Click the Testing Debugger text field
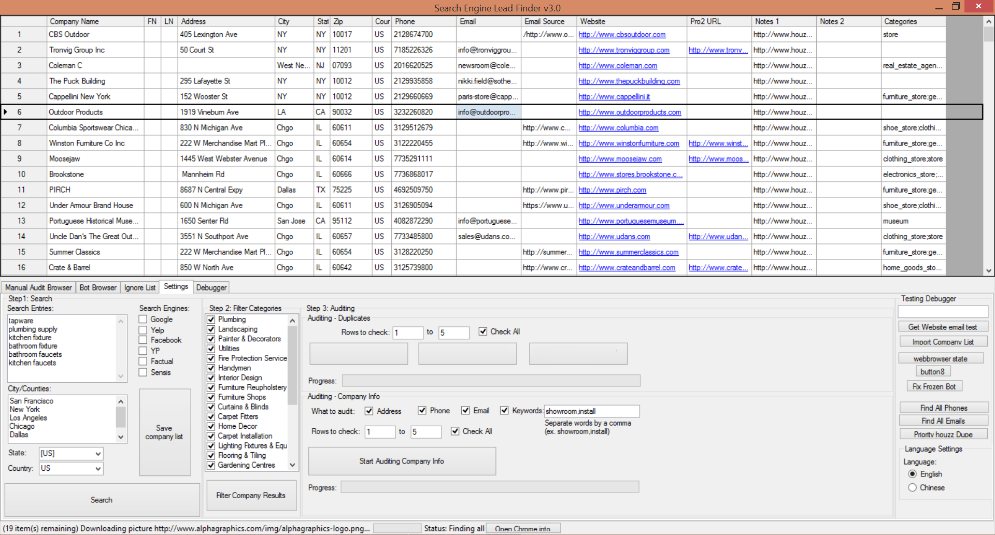 pyautogui.click(x=943, y=312)
